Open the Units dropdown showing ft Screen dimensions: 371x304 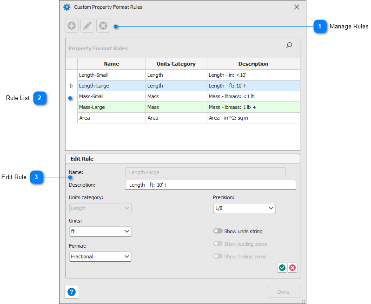point(100,231)
